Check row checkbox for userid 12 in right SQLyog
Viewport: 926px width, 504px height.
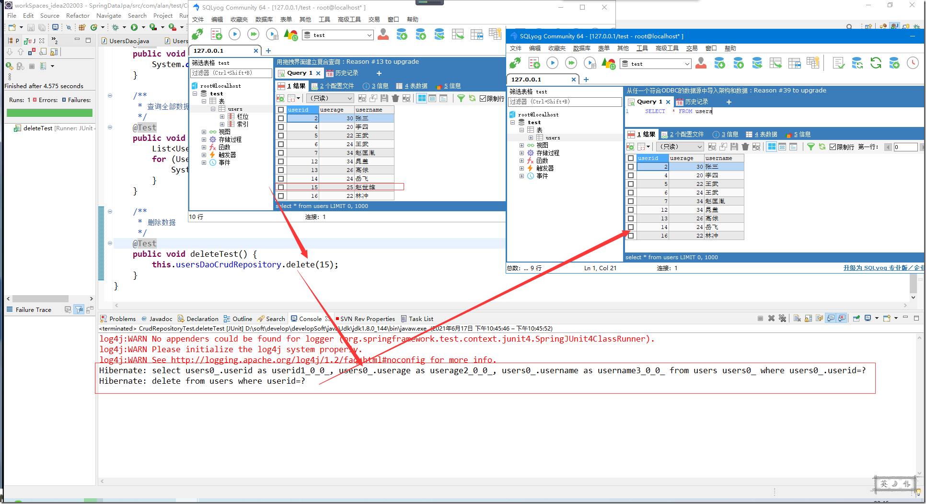tap(631, 210)
